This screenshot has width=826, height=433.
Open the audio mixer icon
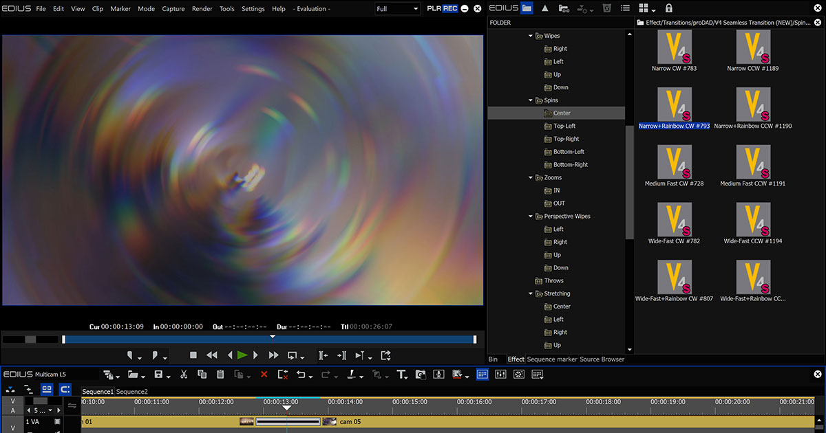pyautogui.click(x=500, y=375)
